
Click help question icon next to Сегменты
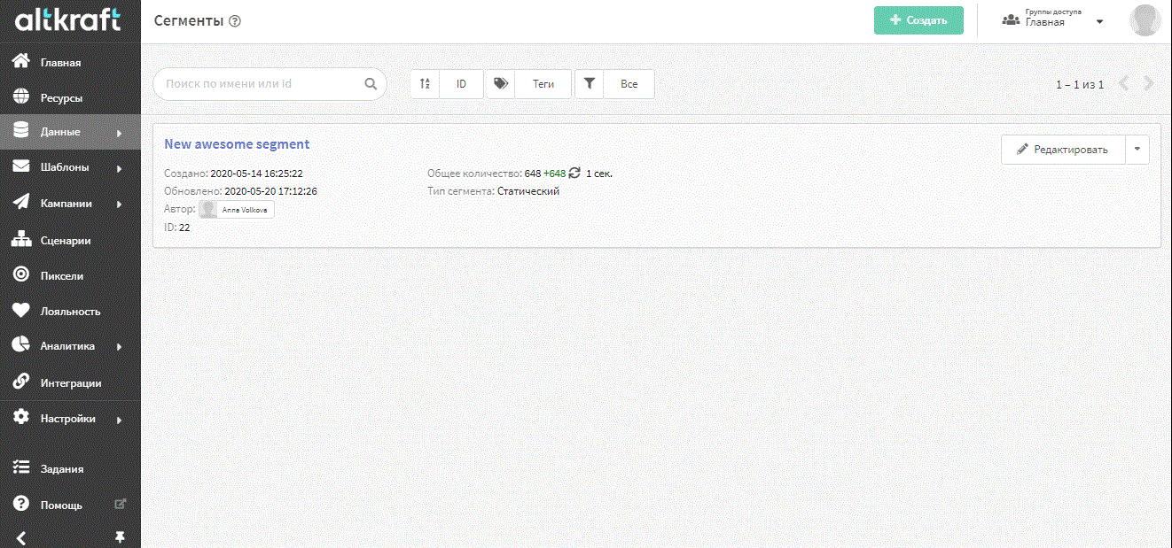point(234,21)
